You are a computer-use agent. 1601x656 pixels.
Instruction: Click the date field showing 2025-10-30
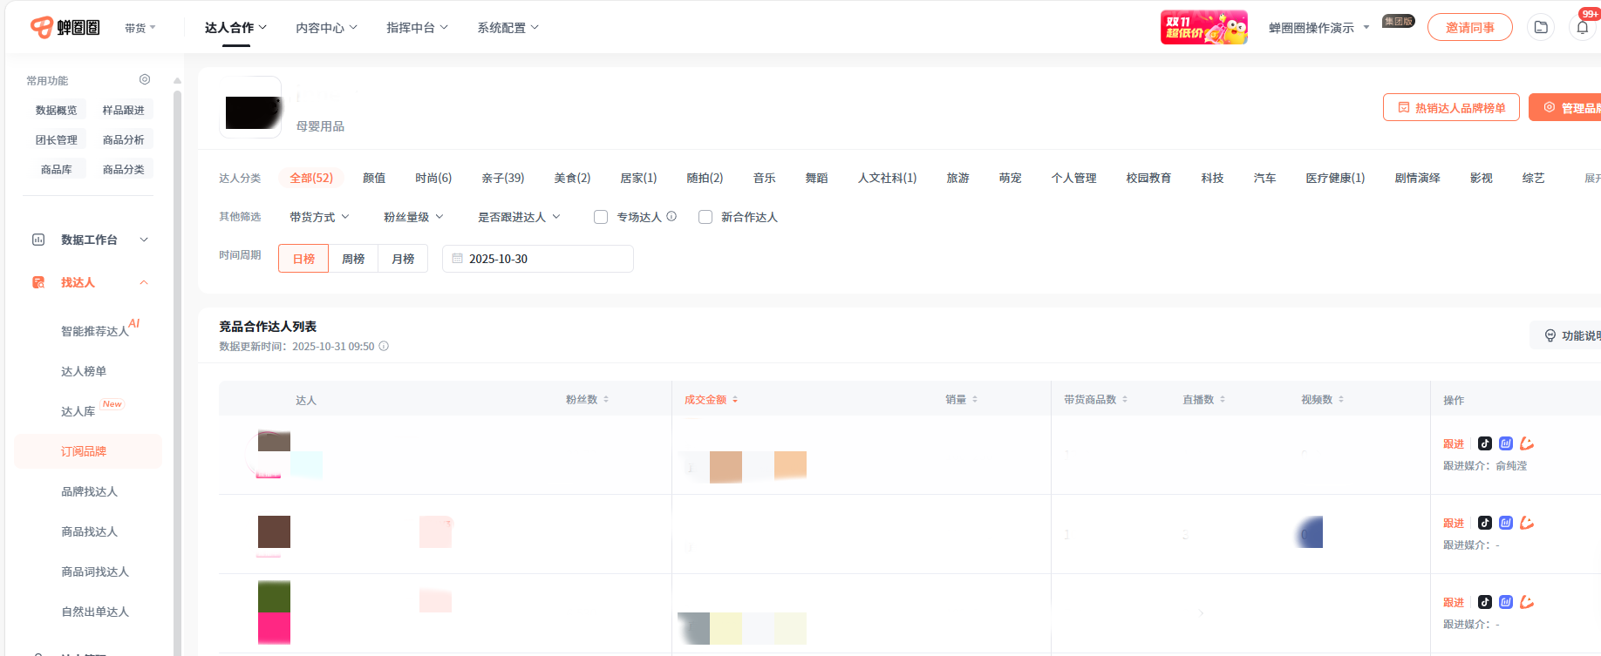point(537,259)
